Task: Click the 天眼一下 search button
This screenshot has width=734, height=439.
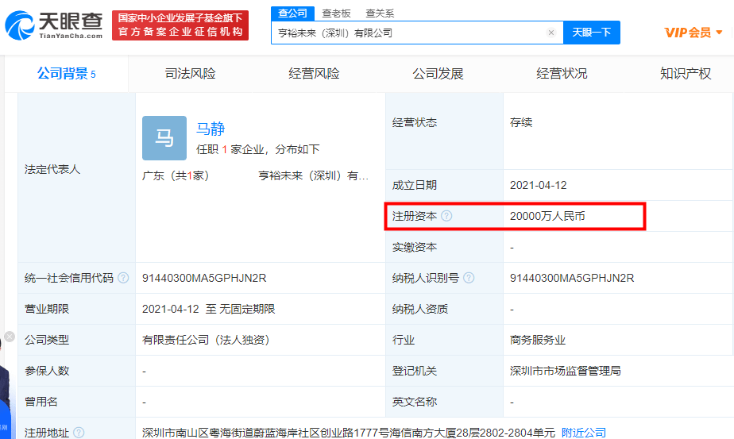Action: (x=592, y=33)
